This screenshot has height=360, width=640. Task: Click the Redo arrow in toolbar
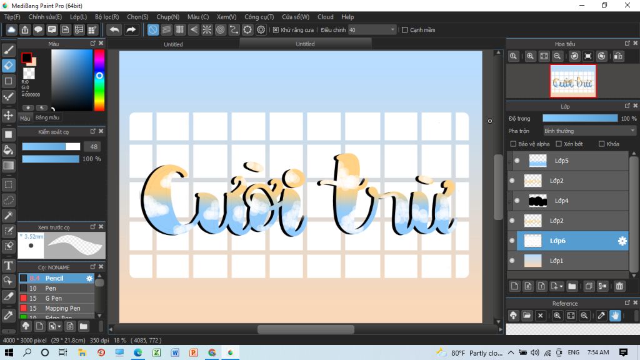(131, 30)
